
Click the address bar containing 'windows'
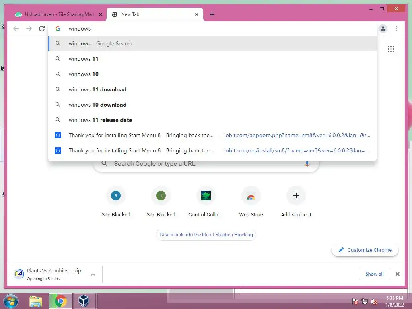click(212, 29)
